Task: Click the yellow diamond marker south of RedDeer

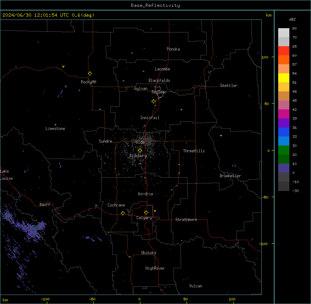Action: [x=154, y=101]
